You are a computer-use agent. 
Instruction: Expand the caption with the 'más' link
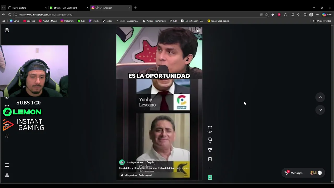pos(186,168)
